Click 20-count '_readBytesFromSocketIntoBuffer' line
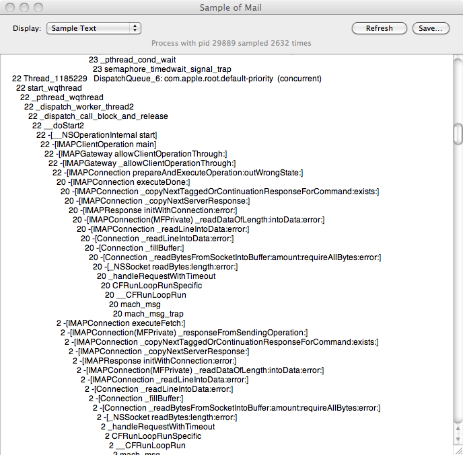Viewport: 463px width, 455px height. pos(235,257)
